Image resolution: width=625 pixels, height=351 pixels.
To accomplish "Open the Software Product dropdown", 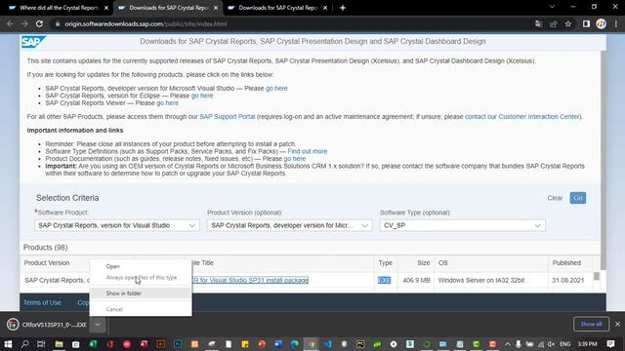I will [x=117, y=225].
